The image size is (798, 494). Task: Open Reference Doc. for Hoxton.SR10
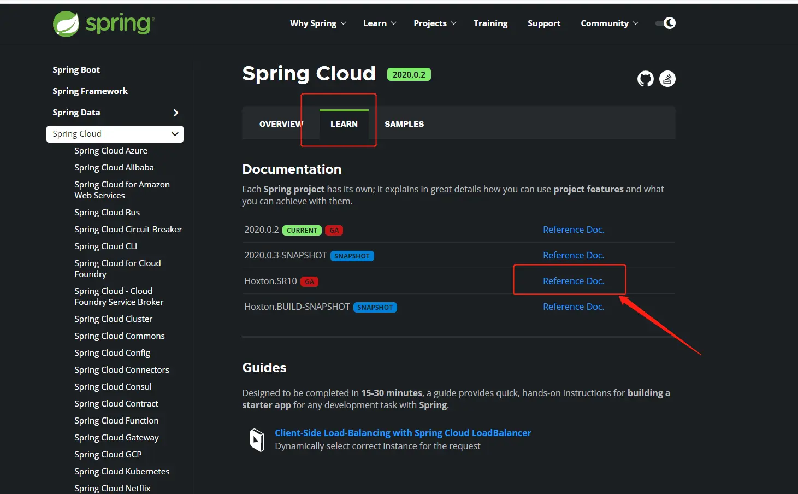coord(574,281)
